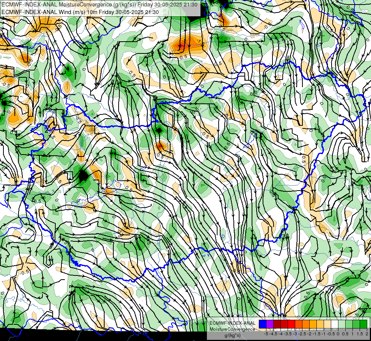Viewport: 371px width, 341px height.
Task: Click the legend tick label '-5'
Action: pos(266,334)
